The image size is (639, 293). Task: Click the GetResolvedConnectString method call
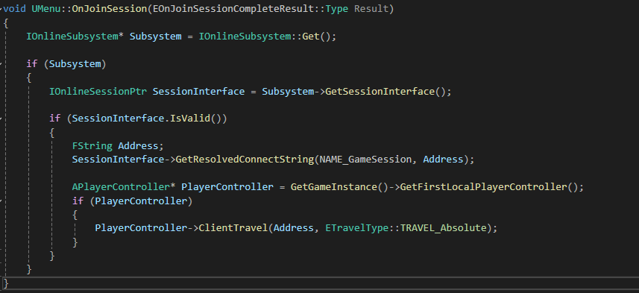(x=245, y=160)
